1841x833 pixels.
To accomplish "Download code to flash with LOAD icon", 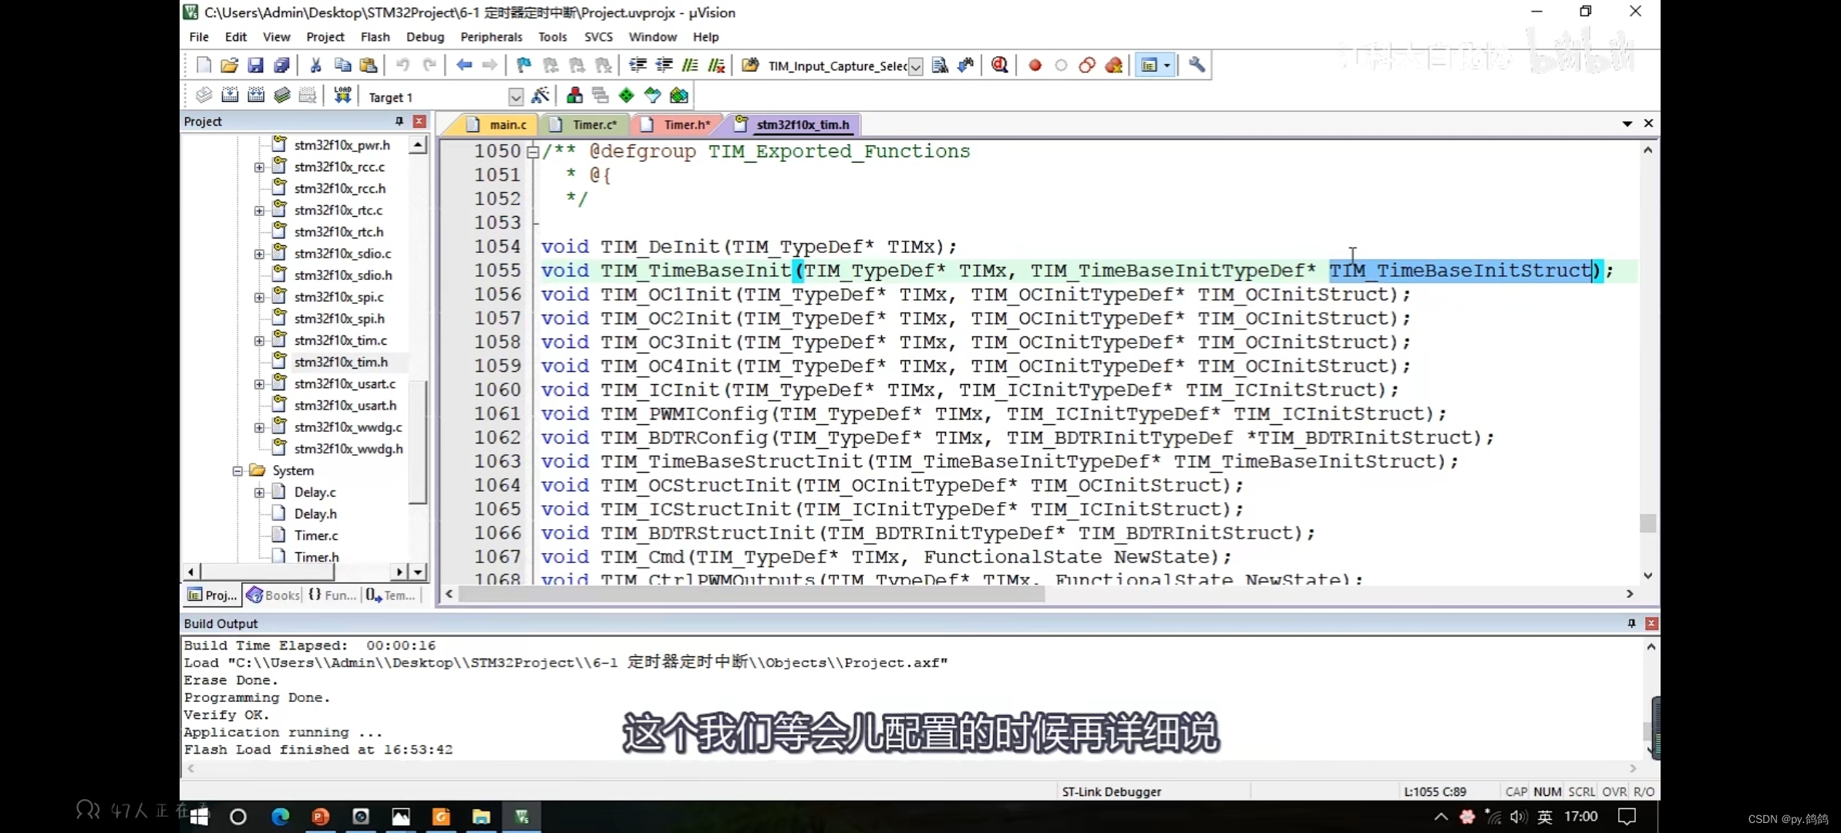I will point(342,96).
